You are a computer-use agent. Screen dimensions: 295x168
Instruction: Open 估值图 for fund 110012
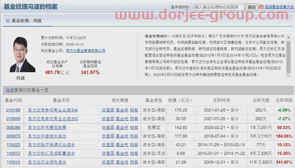pos(108,153)
